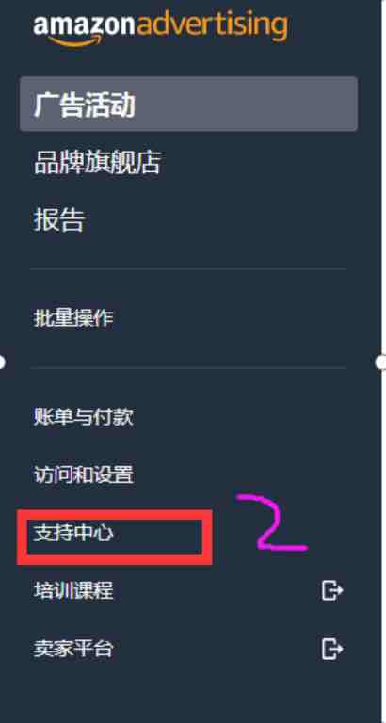386x723 pixels.
Task: Open 账单与付款 page
Action: pyautogui.click(x=84, y=417)
